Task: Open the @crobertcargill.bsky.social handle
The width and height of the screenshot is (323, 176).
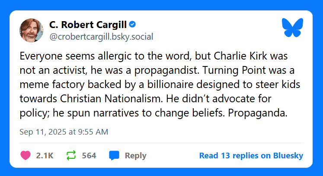Action: tap(101, 37)
